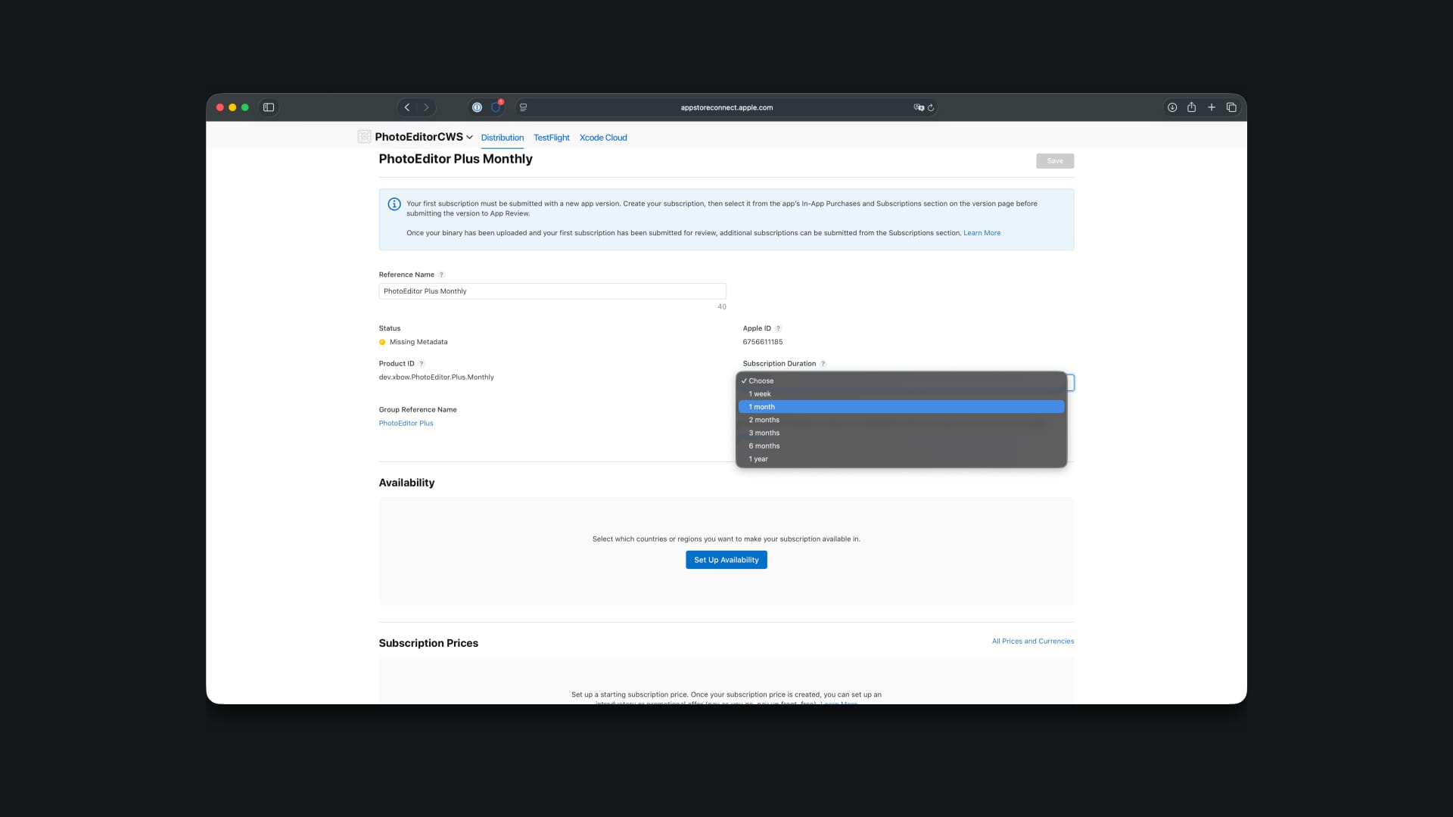Reload the current page
Screen dimensions: 1453x817
click(x=931, y=107)
